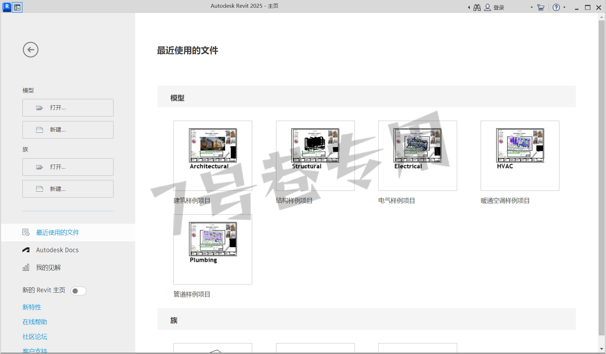Screen dimensions: 606x354
Task: Click the folder icon in model 打开 button
Action: [x=40, y=108]
